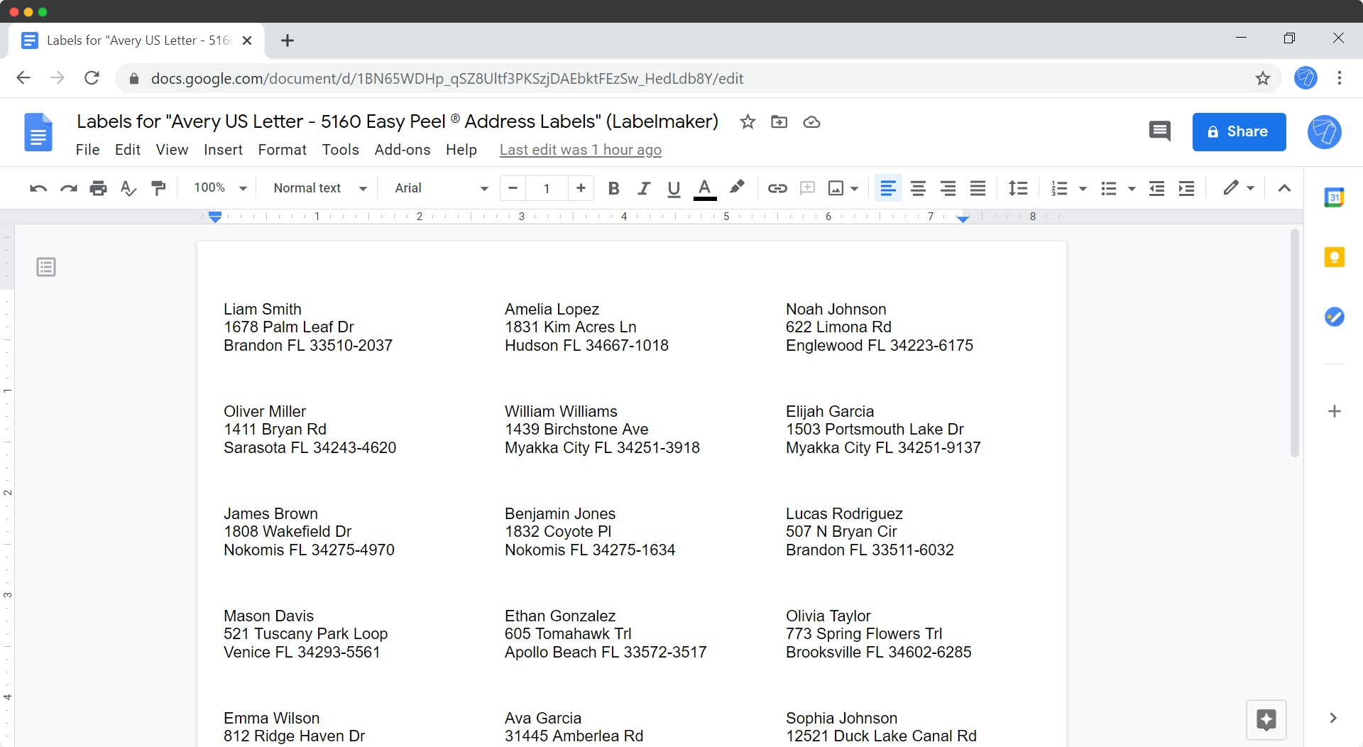This screenshot has height=747, width=1363.
Task: Bookmark this page with star
Action: pos(1263,78)
